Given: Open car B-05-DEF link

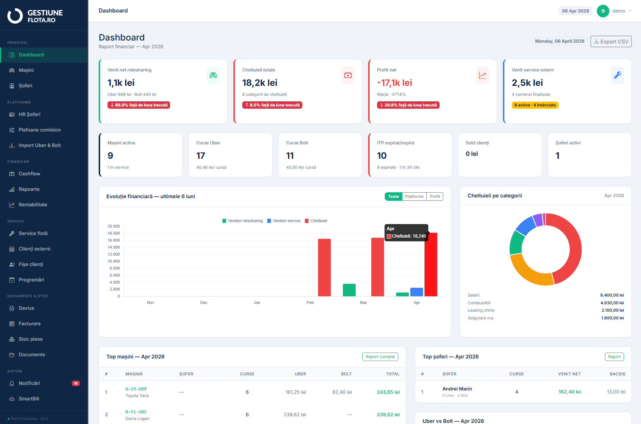Looking at the screenshot, I should pyautogui.click(x=136, y=389).
